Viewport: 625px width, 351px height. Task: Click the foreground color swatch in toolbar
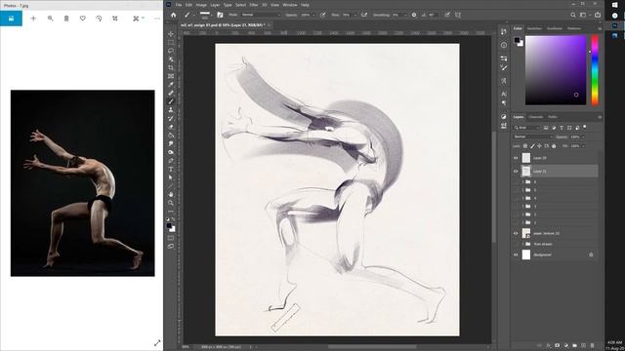tap(169, 226)
